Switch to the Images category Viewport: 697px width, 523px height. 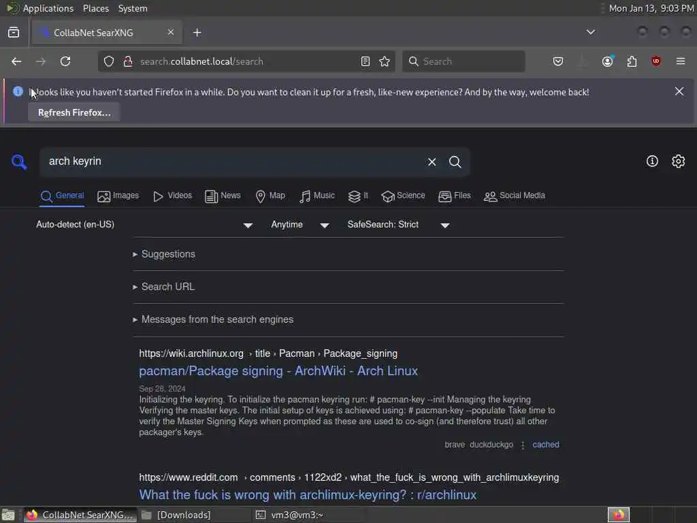tap(118, 196)
